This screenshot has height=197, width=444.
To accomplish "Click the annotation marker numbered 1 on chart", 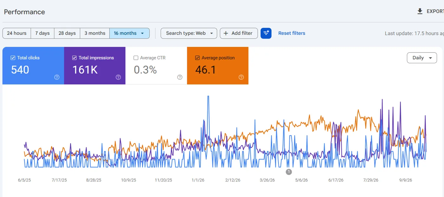I will click(x=289, y=172).
